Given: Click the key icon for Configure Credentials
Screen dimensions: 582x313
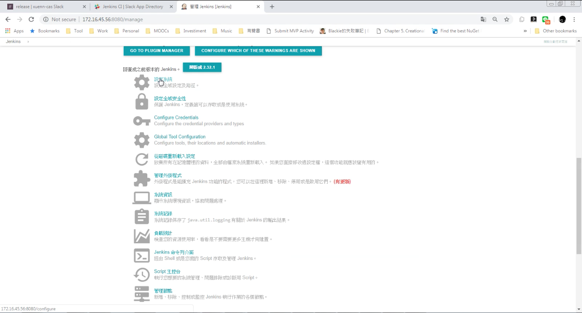Looking at the screenshot, I should 141,121.
